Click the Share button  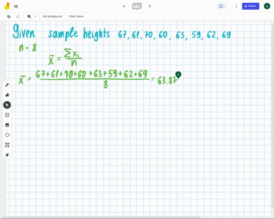(x=251, y=6)
